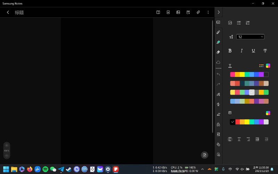This screenshot has height=174, width=278.
Task: Select the pen tool in vertical toolbar
Action: click(x=218, y=32)
